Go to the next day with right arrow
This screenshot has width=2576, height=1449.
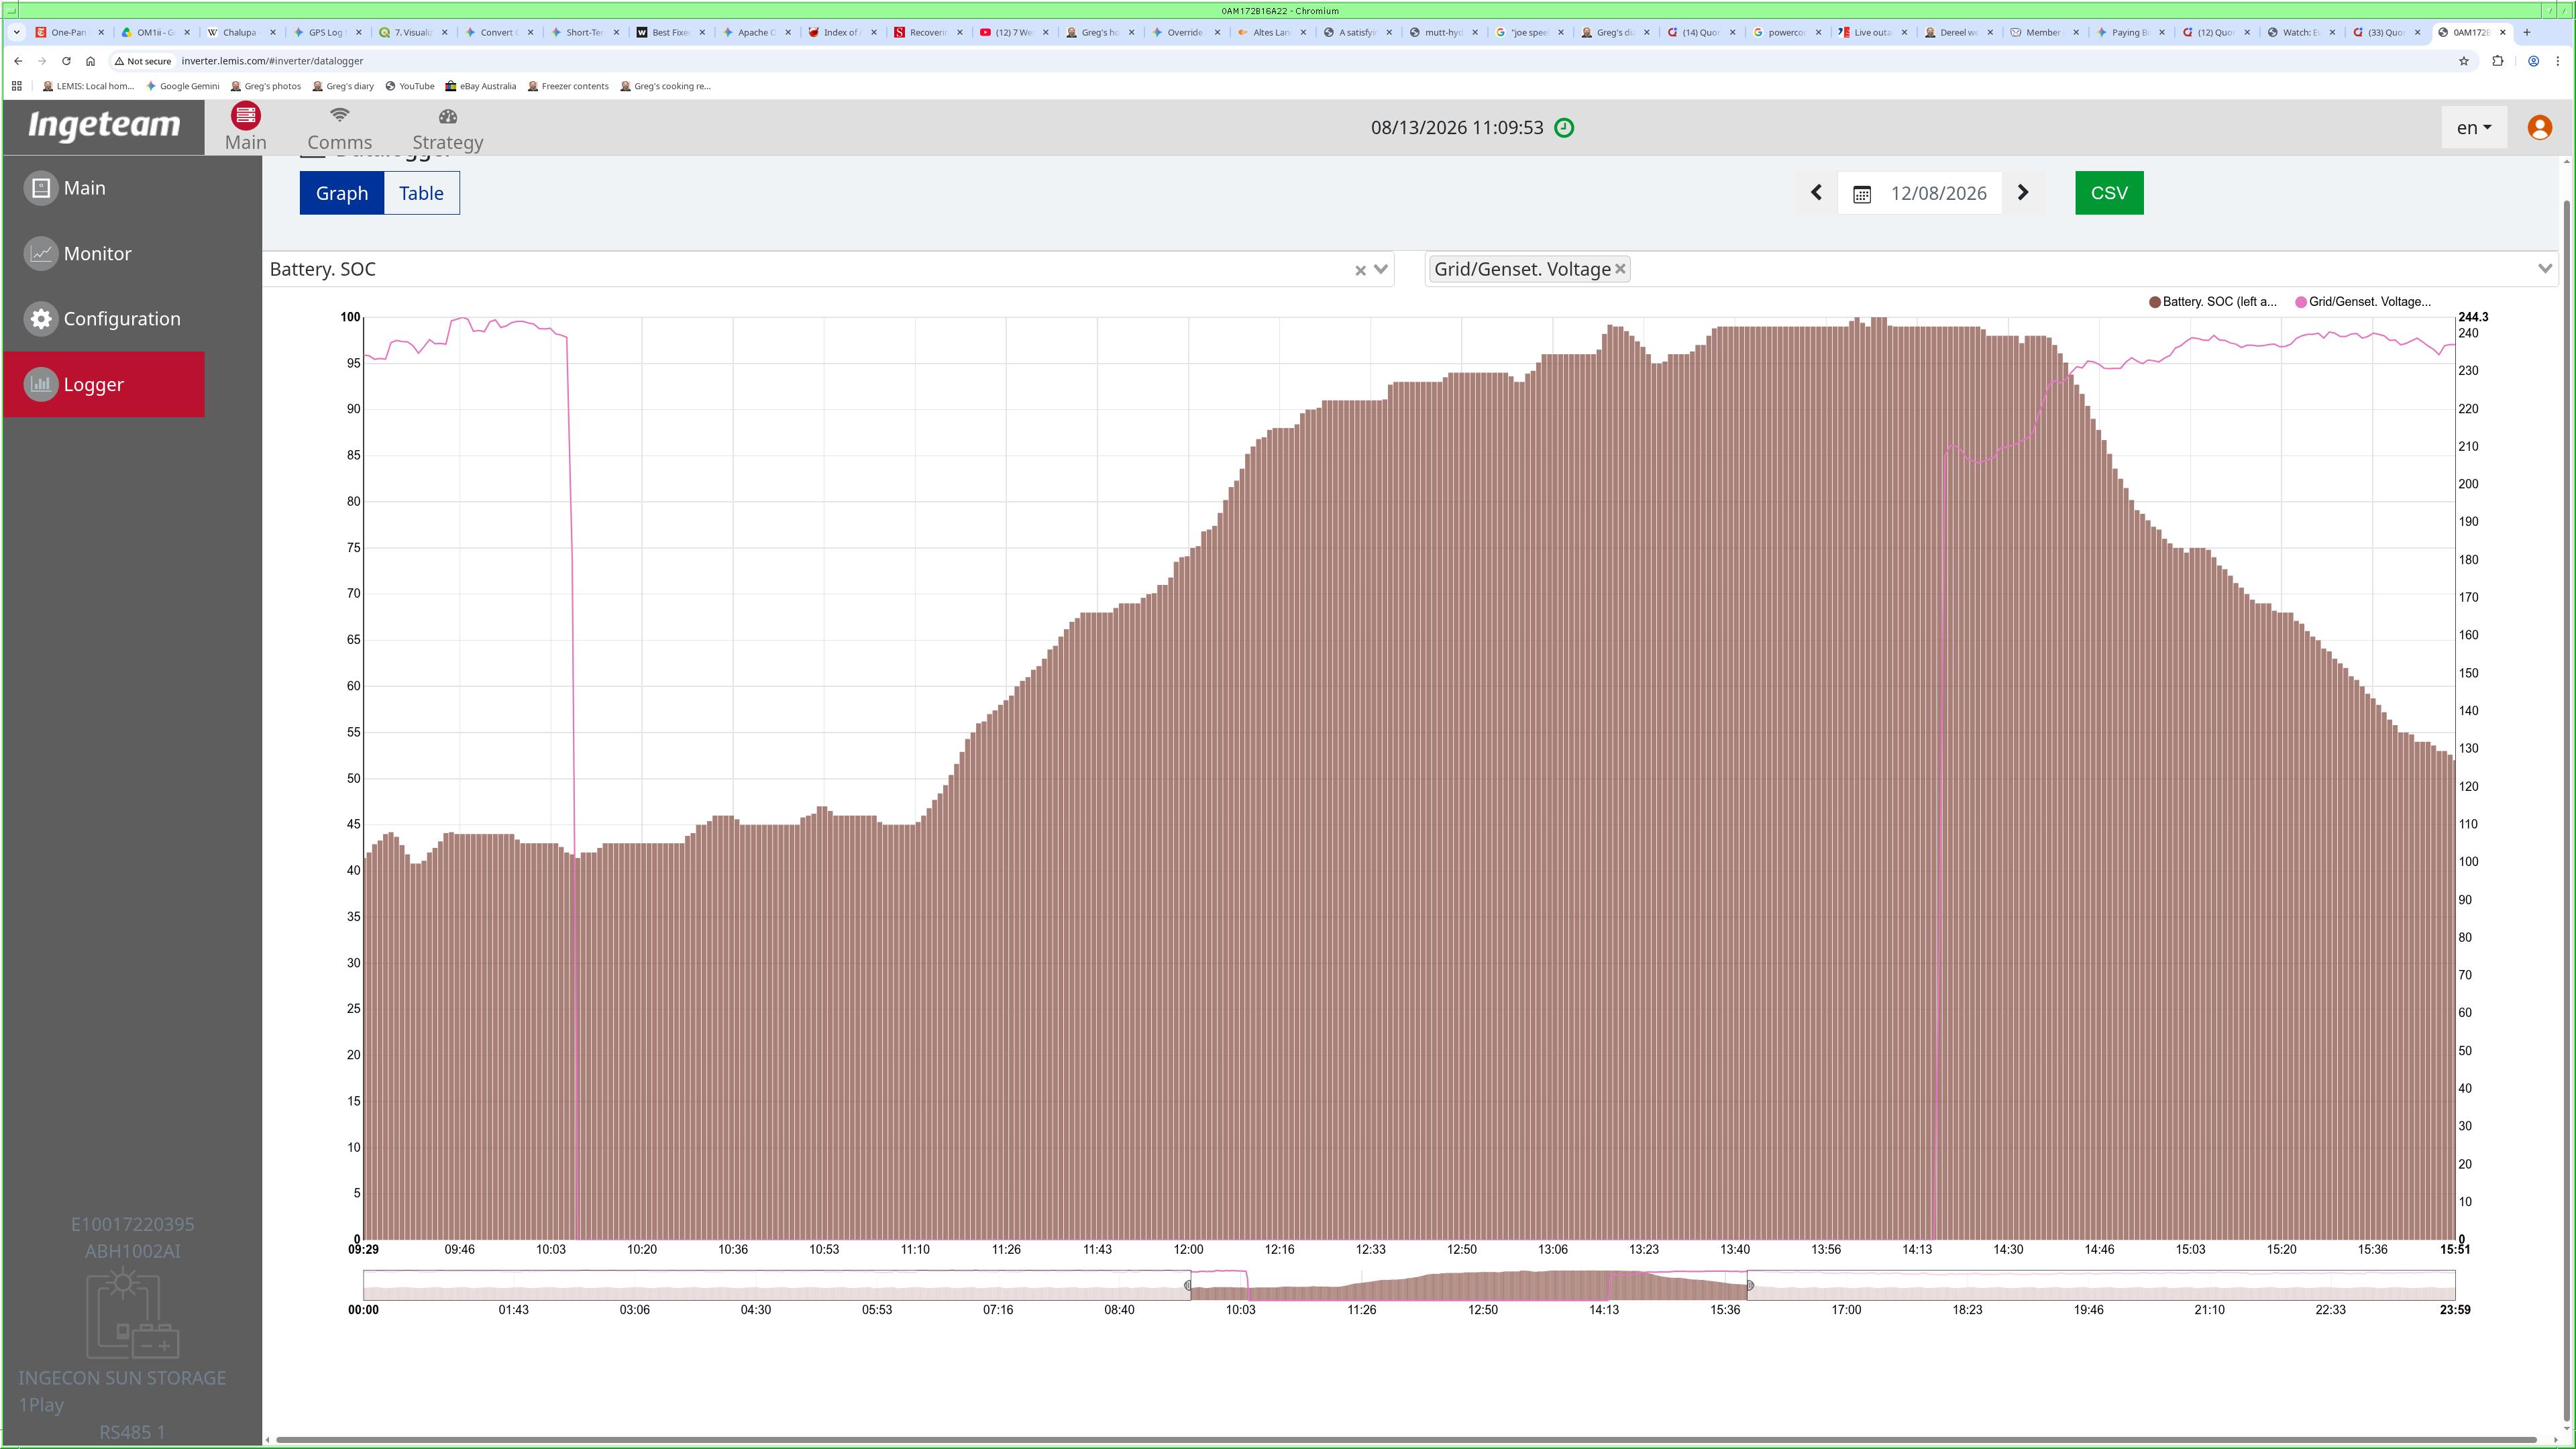pos(2023,193)
